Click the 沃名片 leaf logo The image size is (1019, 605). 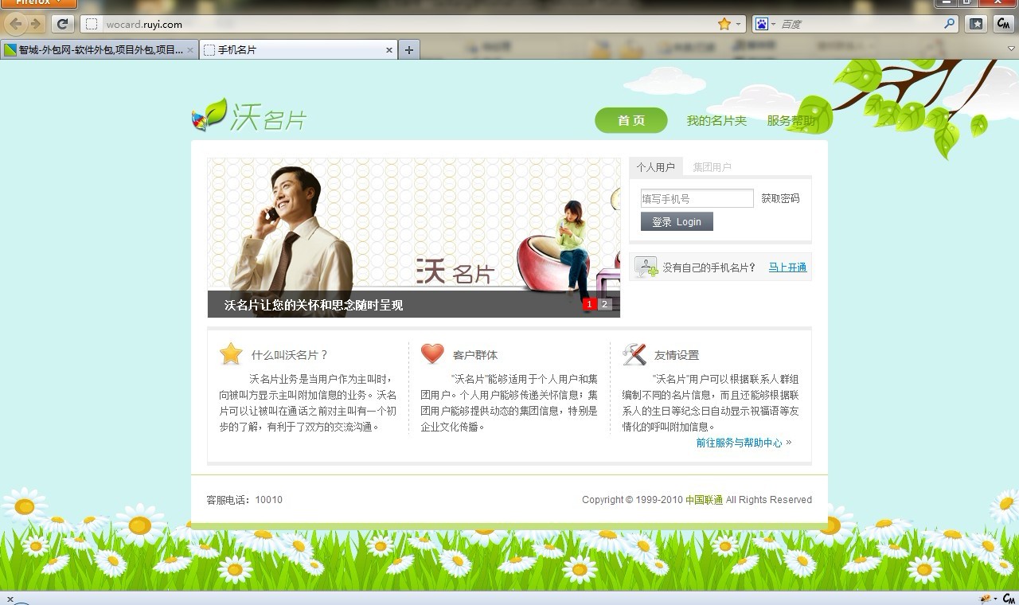249,116
